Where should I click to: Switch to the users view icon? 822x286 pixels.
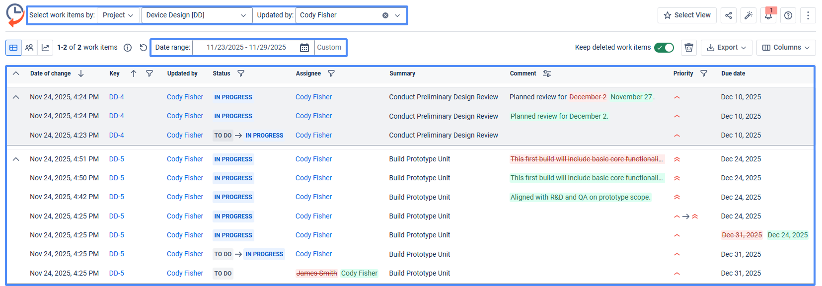tap(29, 48)
